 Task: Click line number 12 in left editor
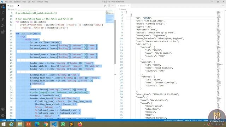click(x=11, y=22)
